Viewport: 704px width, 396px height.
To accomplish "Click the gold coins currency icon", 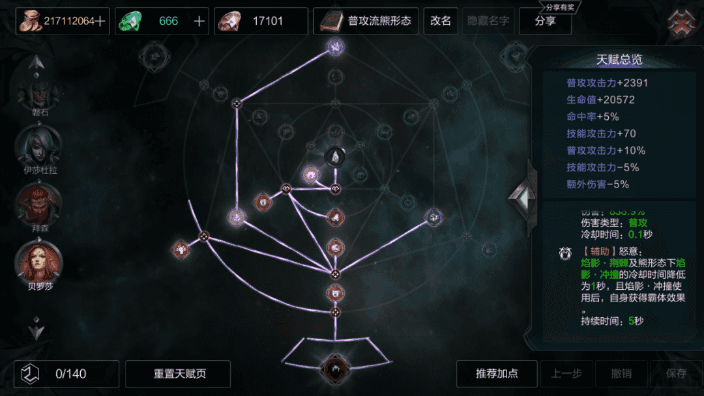I will click(31, 21).
